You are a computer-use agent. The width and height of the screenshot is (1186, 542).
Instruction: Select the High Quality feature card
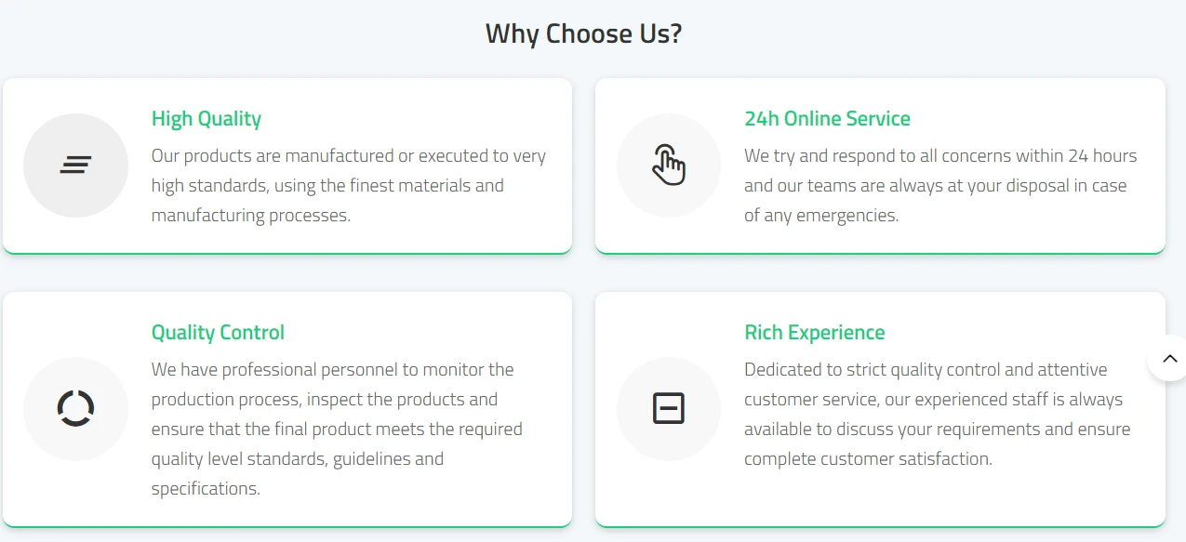[x=287, y=165]
